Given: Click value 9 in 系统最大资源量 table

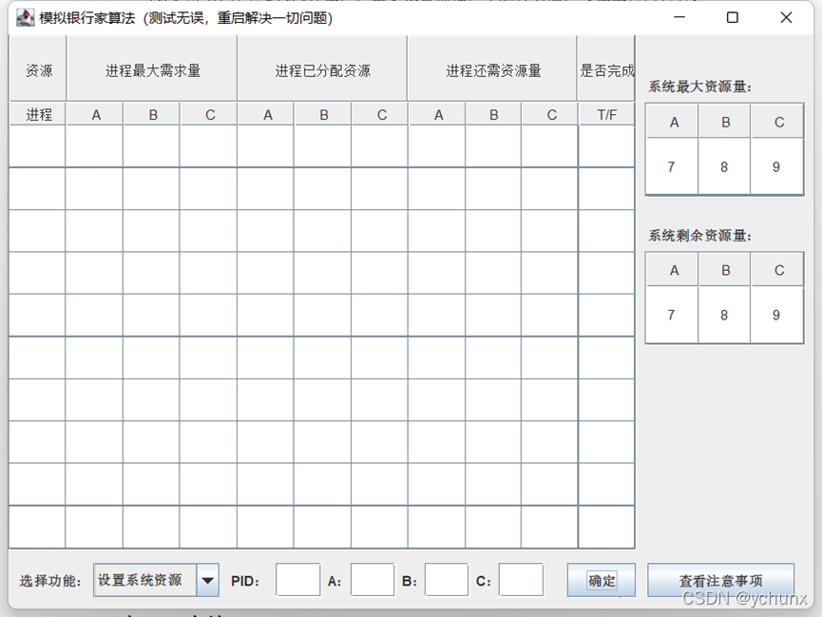Looking at the screenshot, I should click(x=776, y=166).
